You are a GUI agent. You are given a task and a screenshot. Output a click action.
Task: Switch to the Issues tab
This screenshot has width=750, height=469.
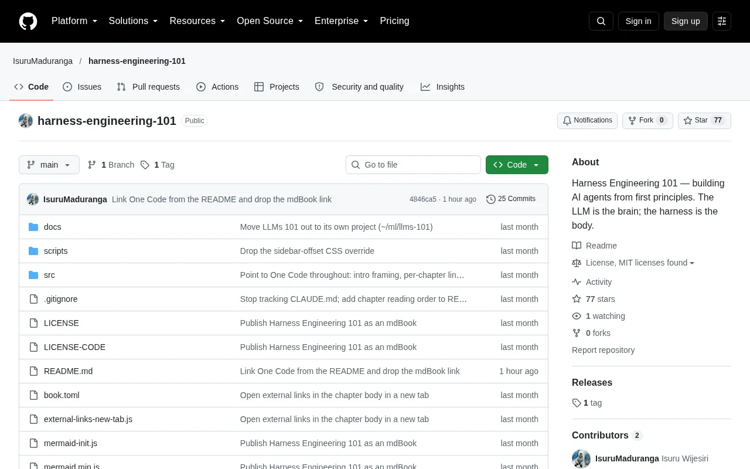coord(82,87)
